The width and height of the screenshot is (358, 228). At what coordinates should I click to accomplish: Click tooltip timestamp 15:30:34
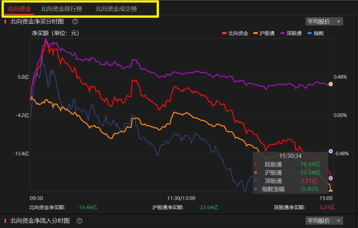click(x=290, y=156)
